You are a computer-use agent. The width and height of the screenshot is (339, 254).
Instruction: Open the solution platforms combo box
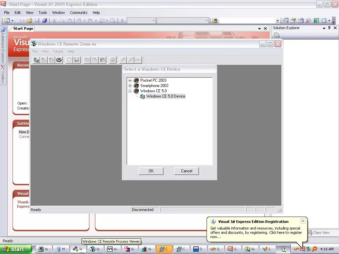tap(183, 21)
